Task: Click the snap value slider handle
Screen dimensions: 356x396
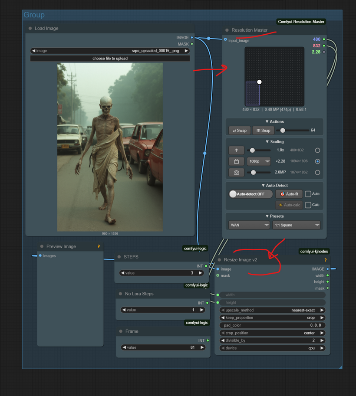Action: (x=283, y=130)
